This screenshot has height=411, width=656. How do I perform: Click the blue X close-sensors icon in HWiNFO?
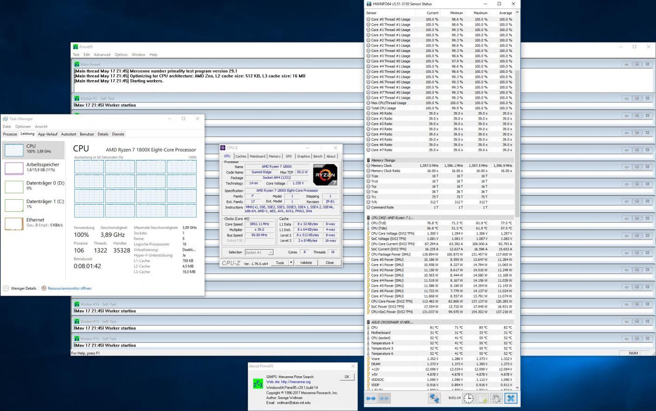[x=510, y=398]
